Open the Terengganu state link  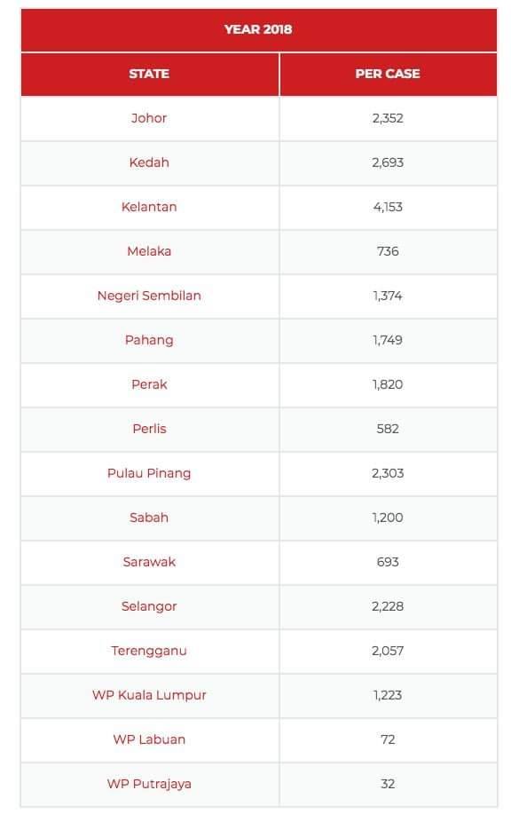click(149, 651)
